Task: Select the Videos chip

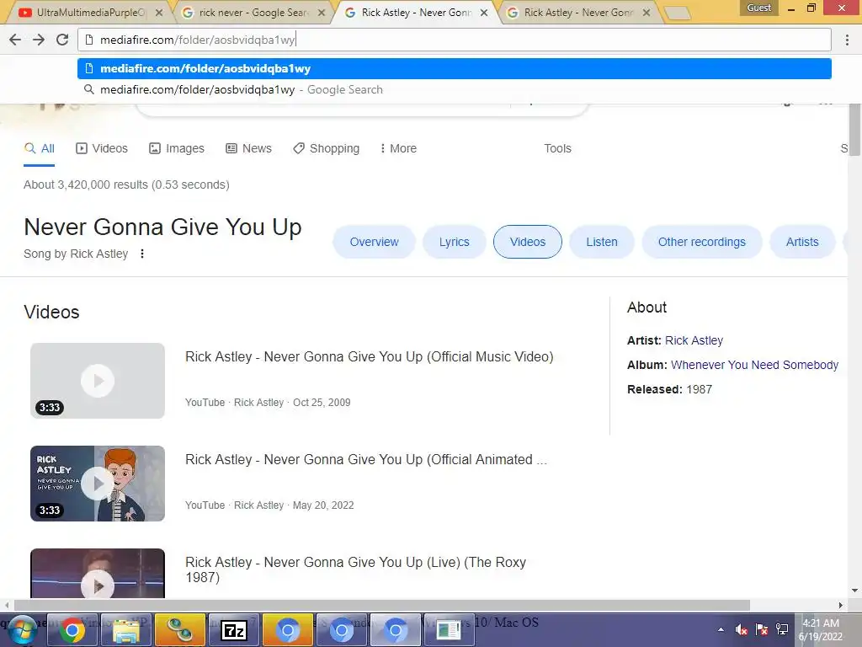Action: [528, 242]
